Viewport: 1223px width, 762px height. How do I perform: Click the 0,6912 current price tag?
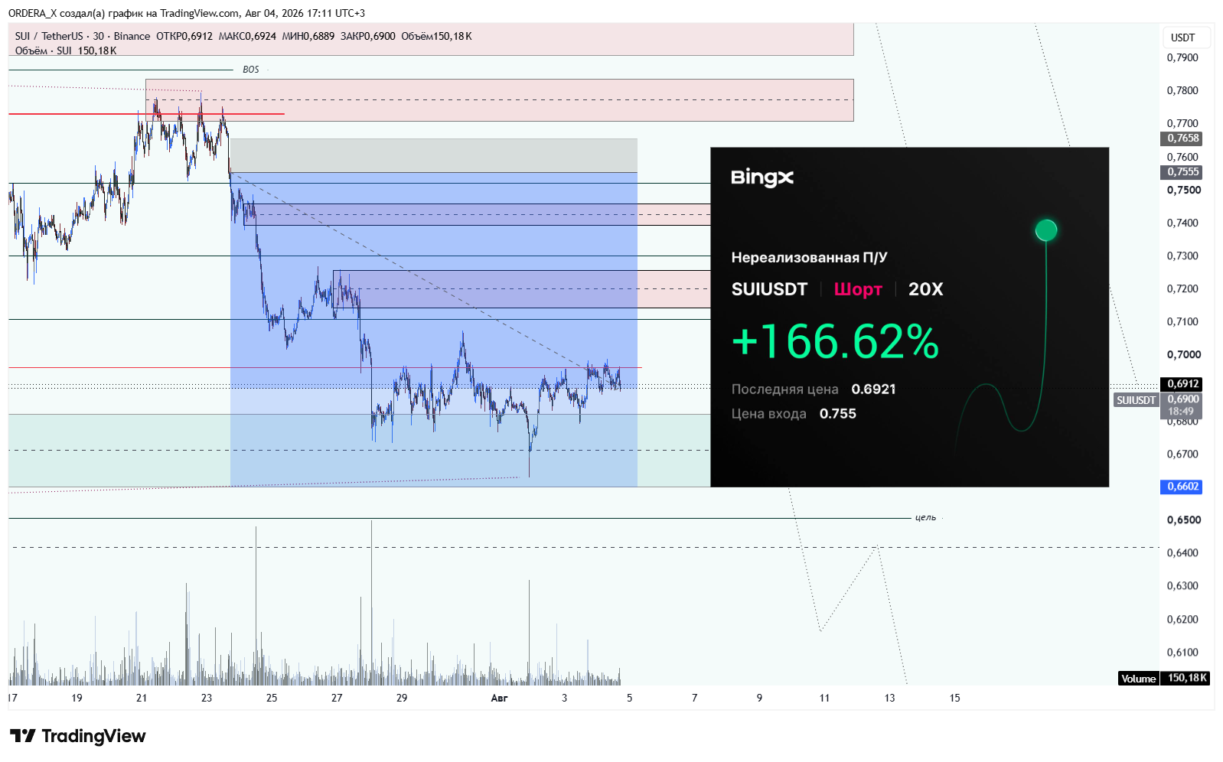(1182, 384)
